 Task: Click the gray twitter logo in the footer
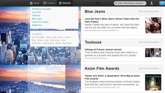point(37,34)
